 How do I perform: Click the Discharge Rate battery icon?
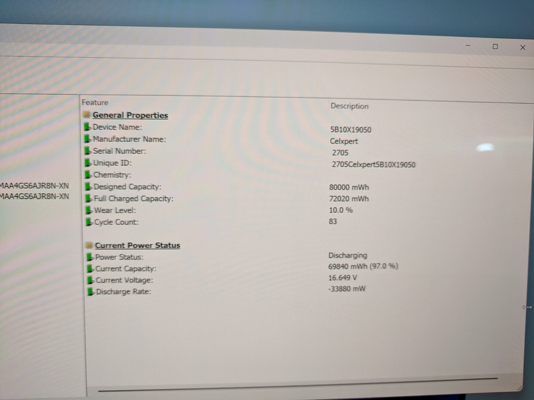click(91, 292)
